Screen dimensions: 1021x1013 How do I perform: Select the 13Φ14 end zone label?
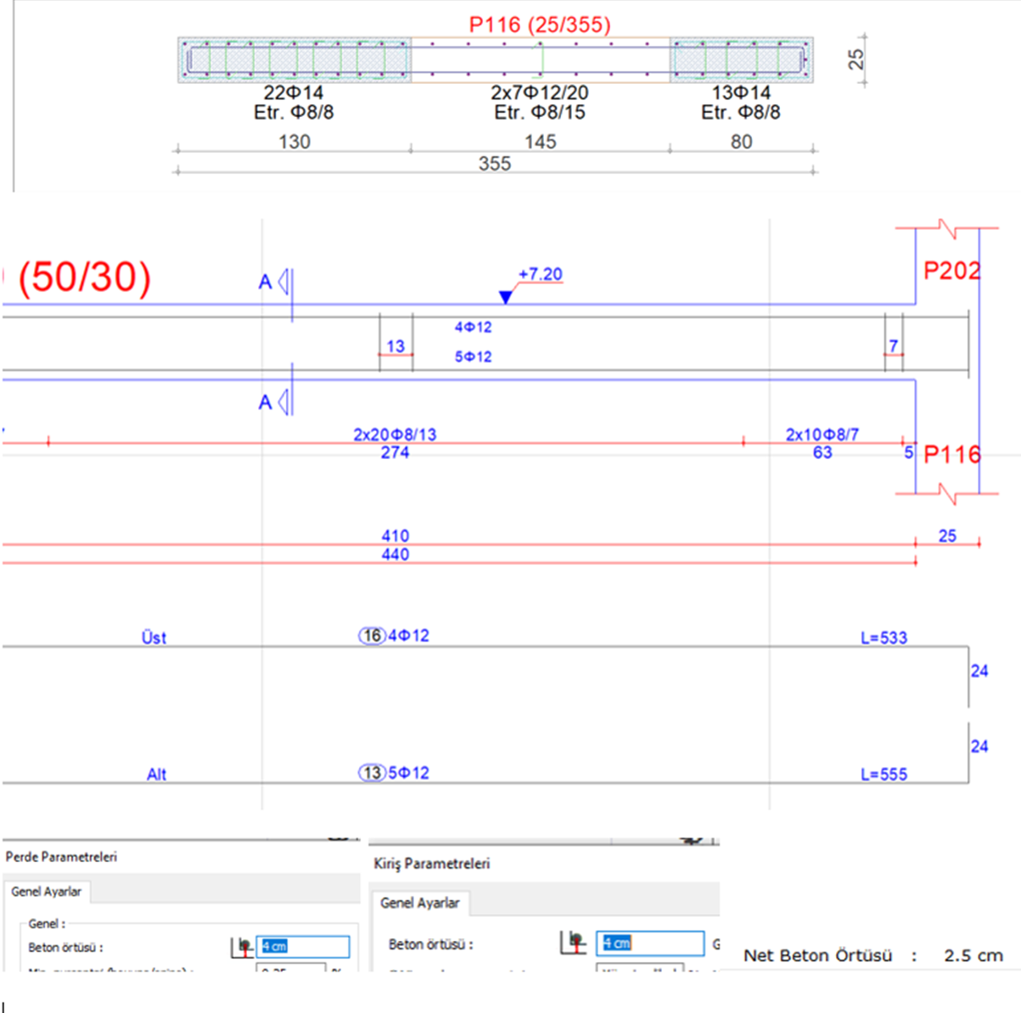tap(741, 92)
